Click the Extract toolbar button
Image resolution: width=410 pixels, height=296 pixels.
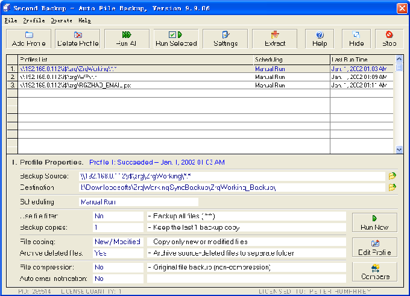[274, 39]
